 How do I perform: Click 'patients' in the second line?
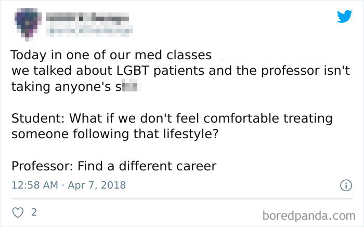point(179,71)
